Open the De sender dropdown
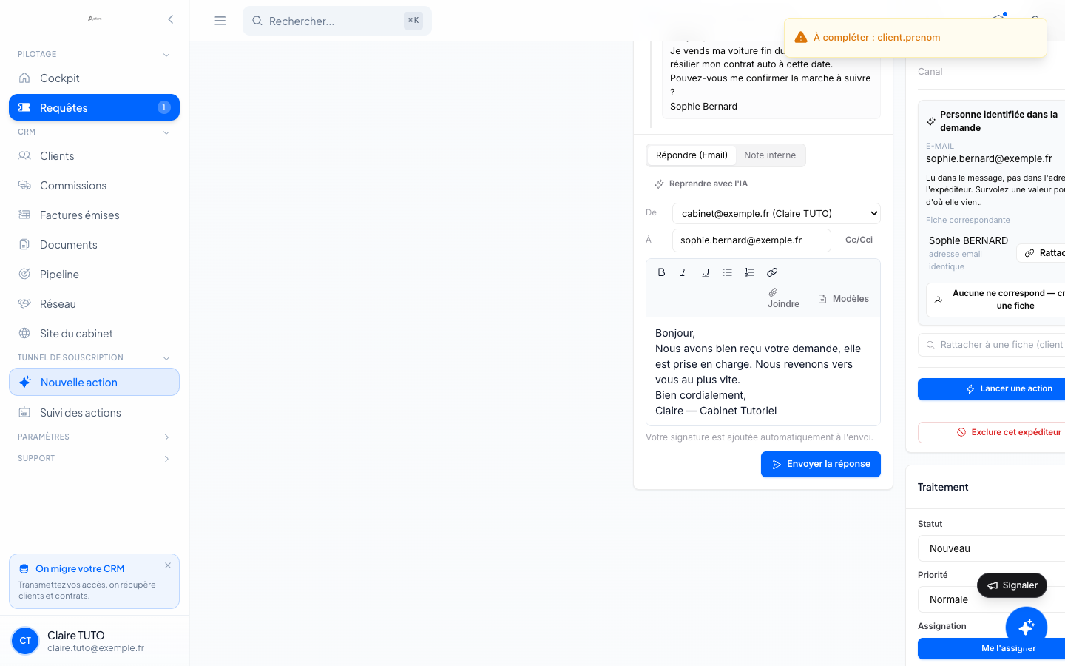The height and width of the screenshot is (666, 1065). [x=777, y=213]
